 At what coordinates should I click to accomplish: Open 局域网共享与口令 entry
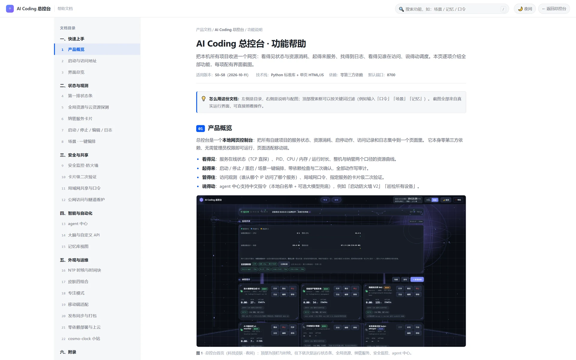click(x=97, y=188)
